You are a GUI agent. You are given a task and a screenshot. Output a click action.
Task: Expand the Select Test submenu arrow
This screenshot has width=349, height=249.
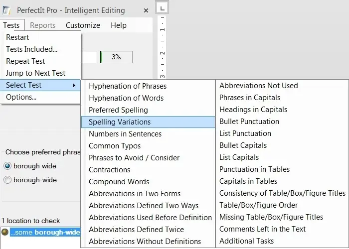coord(74,85)
